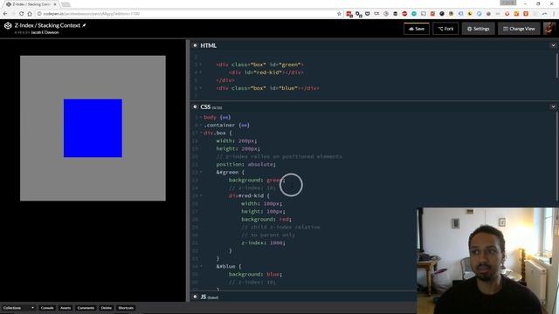Open the CSS editor settings gear

[x=195, y=106]
